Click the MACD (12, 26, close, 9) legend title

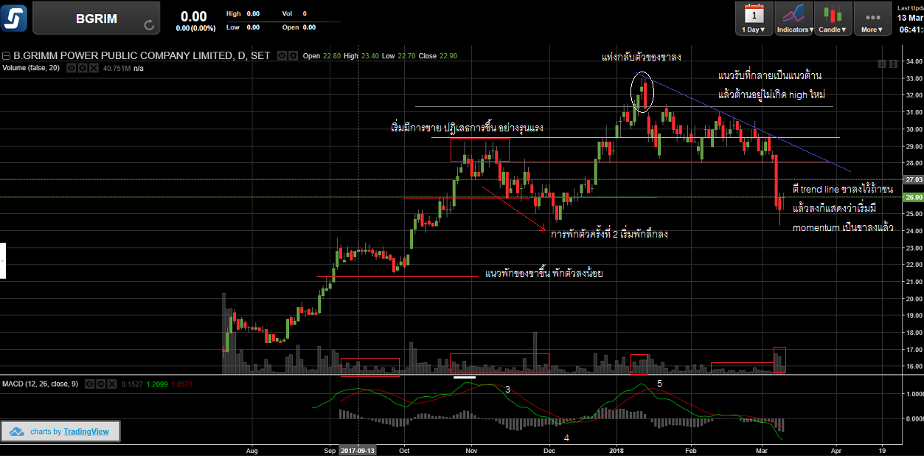click(41, 384)
